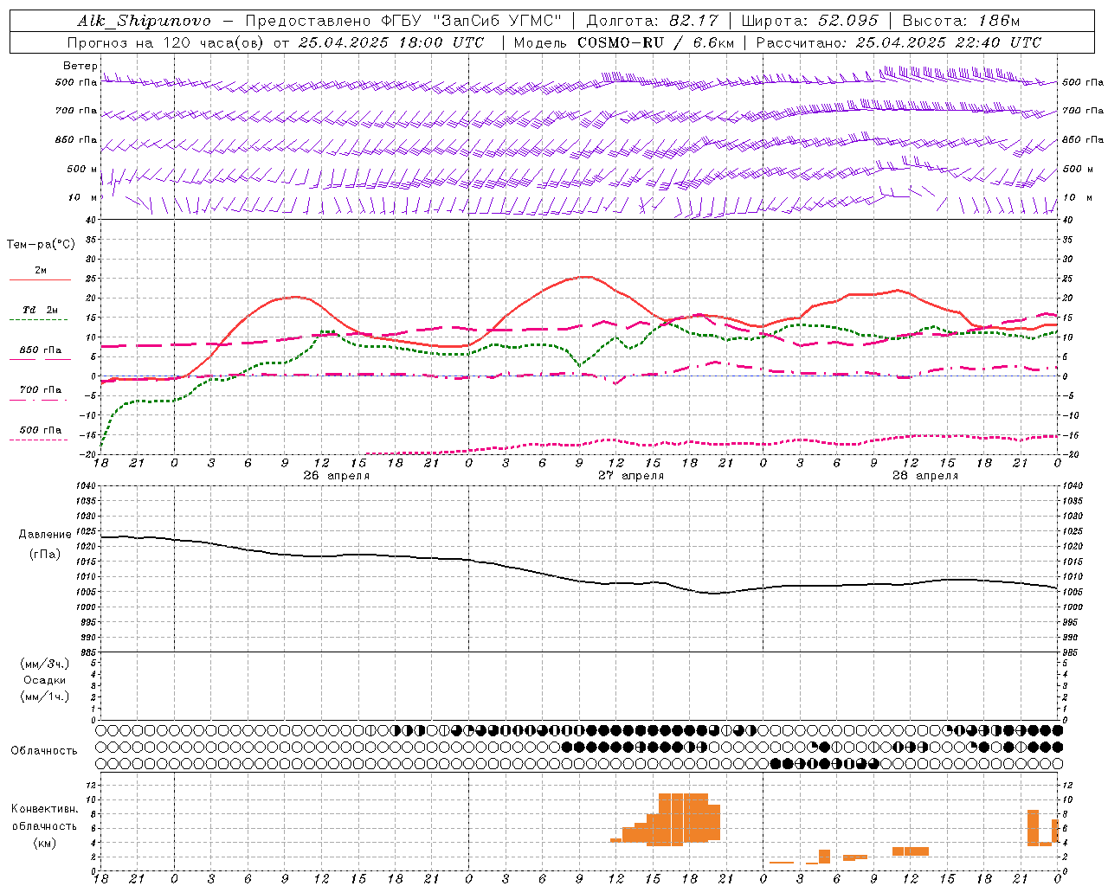Select the Тем-ра(°C) temperature panel label
The width and height of the screenshot is (1108, 886).
click(41, 245)
